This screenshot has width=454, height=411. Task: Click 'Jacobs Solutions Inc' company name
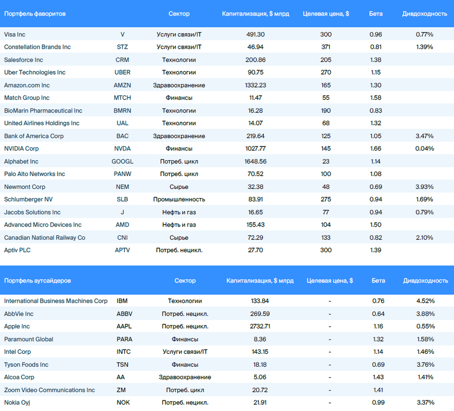pyautogui.click(x=32, y=212)
